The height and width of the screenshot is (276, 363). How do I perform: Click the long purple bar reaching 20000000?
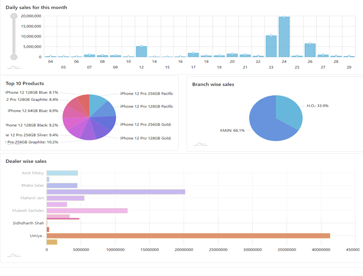point(116,192)
